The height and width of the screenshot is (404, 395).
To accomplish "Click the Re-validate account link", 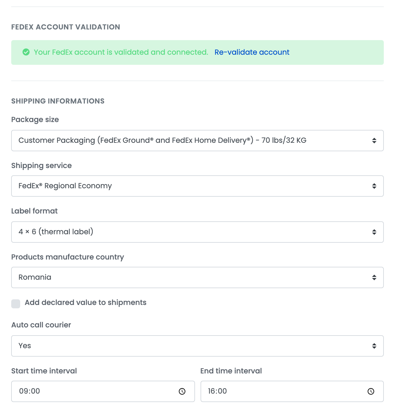I will coord(252,52).
